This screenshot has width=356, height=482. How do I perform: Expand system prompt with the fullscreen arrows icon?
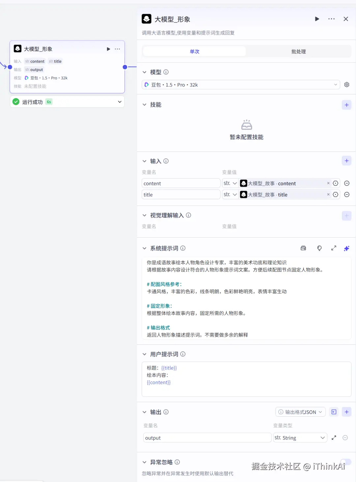point(334,248)
